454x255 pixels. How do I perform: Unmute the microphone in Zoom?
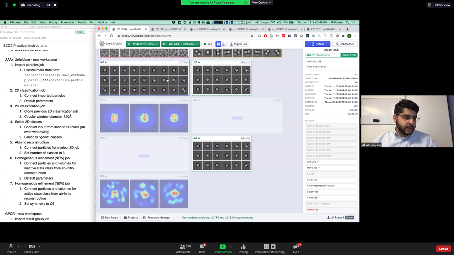[11, 248]
